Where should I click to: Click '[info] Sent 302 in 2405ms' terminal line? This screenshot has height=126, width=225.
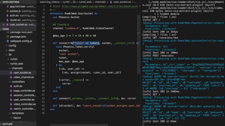pos(161,91)
